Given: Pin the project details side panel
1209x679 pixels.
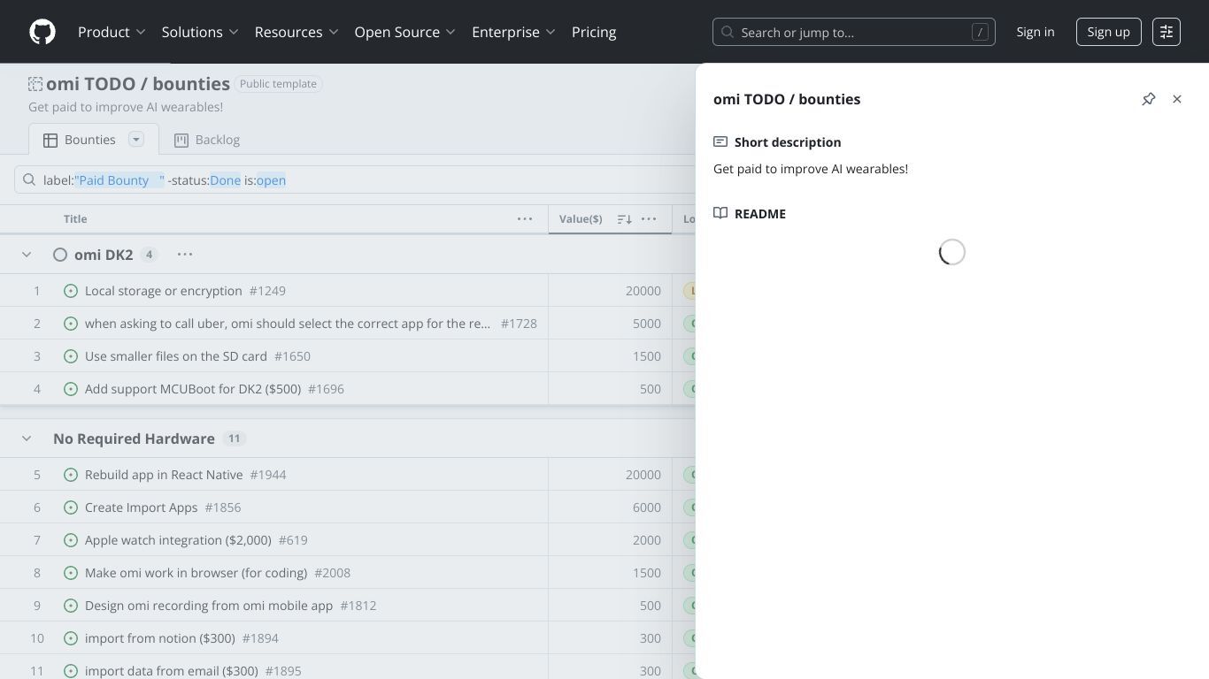Looking at the screenshot, I should tap(1149, 99).
